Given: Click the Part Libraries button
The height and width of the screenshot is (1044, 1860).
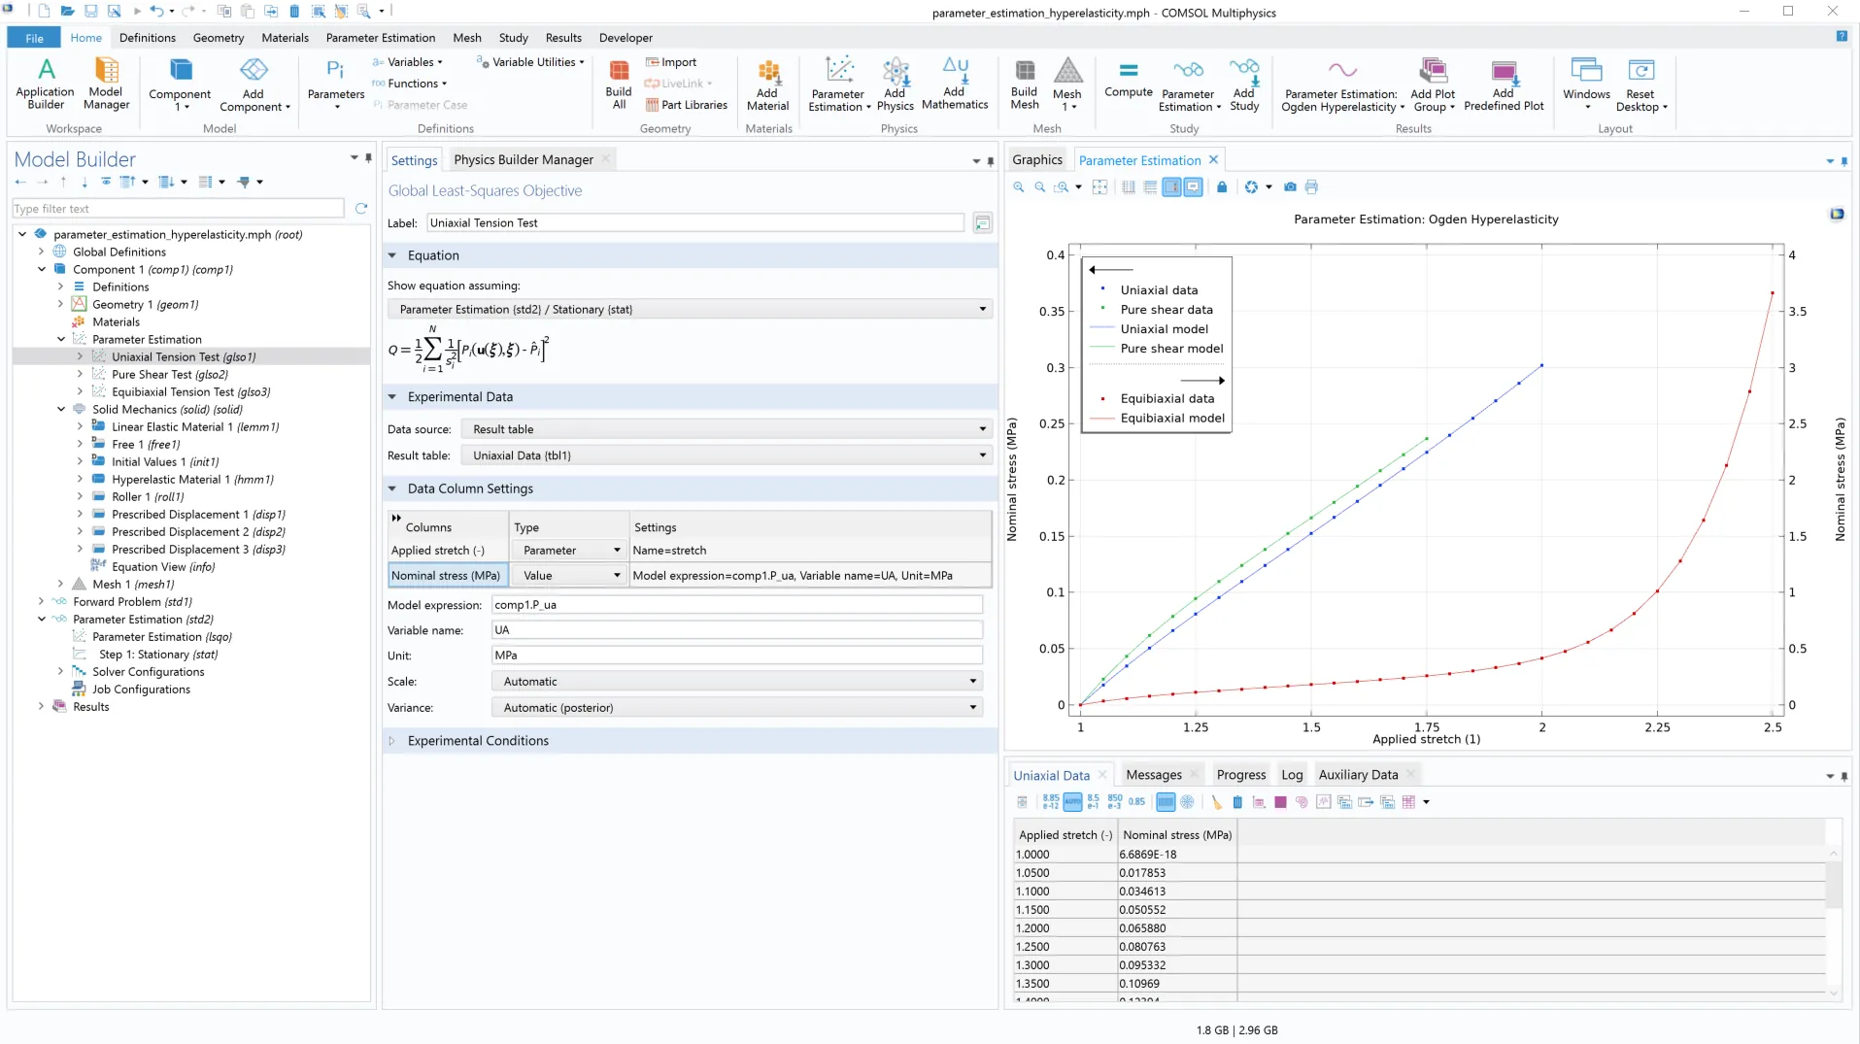Looking at the screenshot, I should point(686,105).
